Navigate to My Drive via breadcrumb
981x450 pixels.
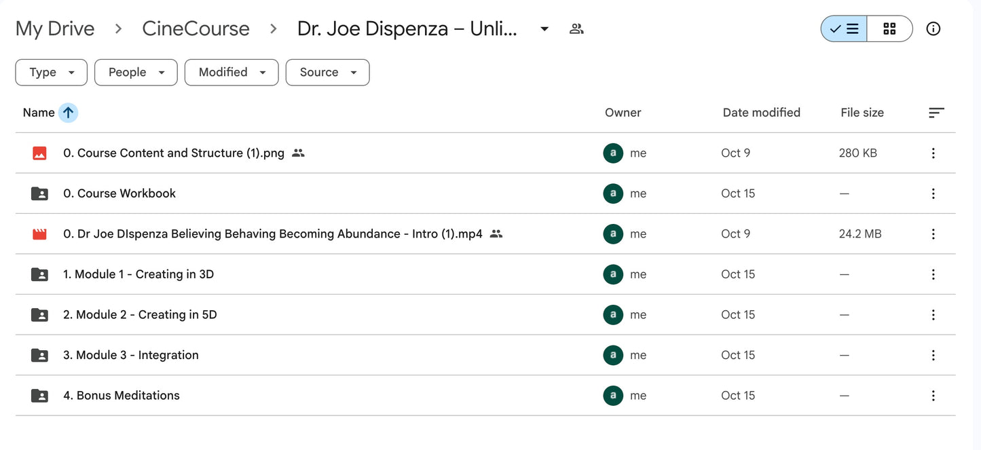tap(54, 28)
